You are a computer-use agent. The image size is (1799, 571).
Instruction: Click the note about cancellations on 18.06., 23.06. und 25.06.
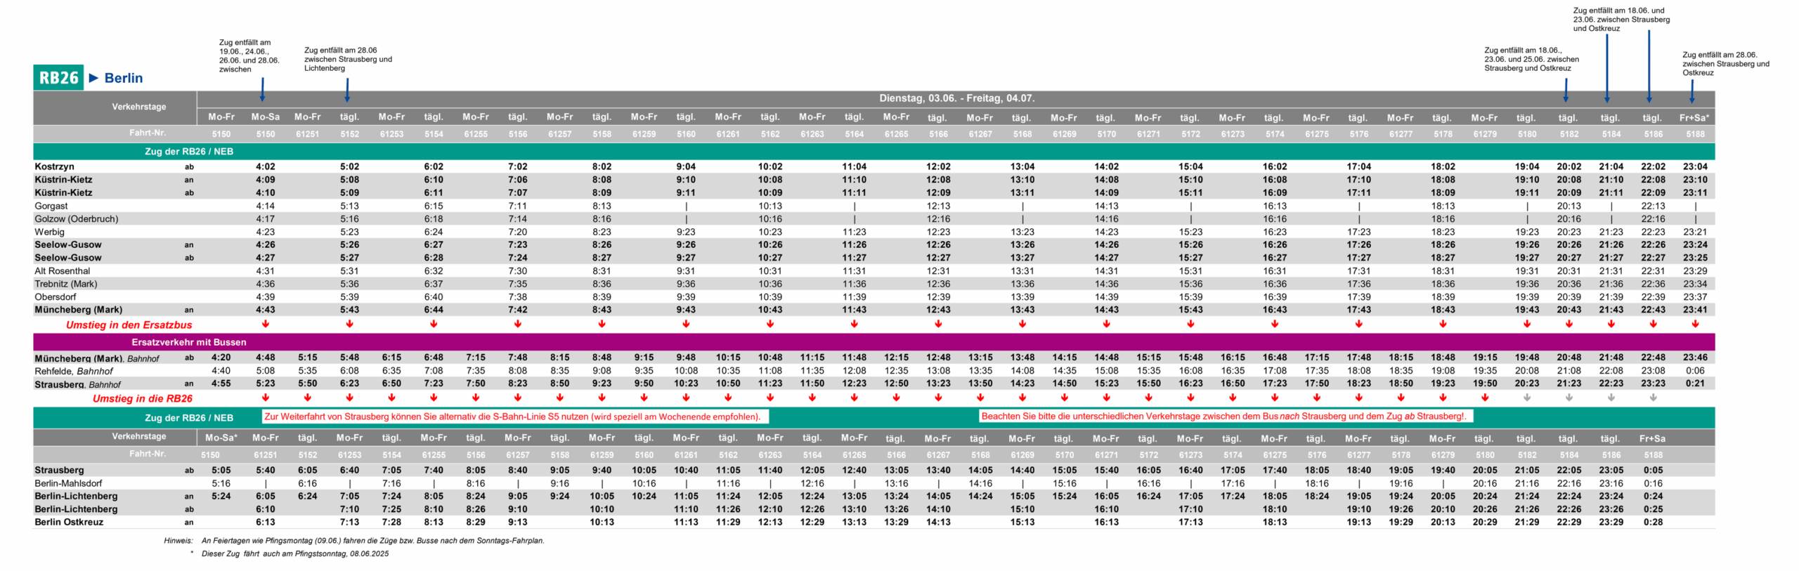point(1531,59)
